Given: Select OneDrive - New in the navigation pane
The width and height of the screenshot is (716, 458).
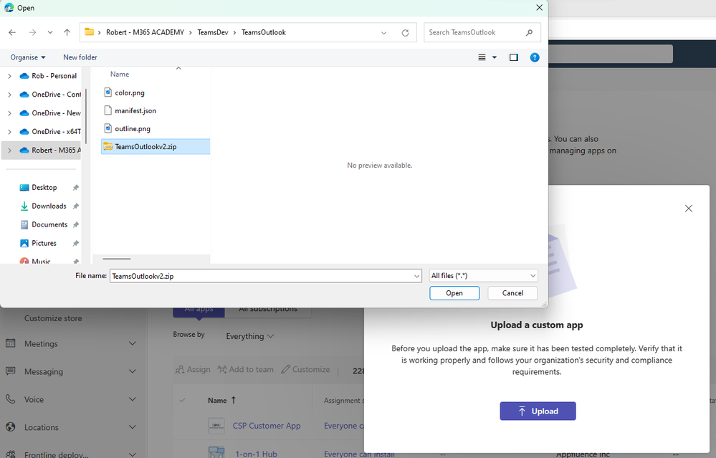Looking at the screenshot, I should pyautogui.click(x=56, y=113).
